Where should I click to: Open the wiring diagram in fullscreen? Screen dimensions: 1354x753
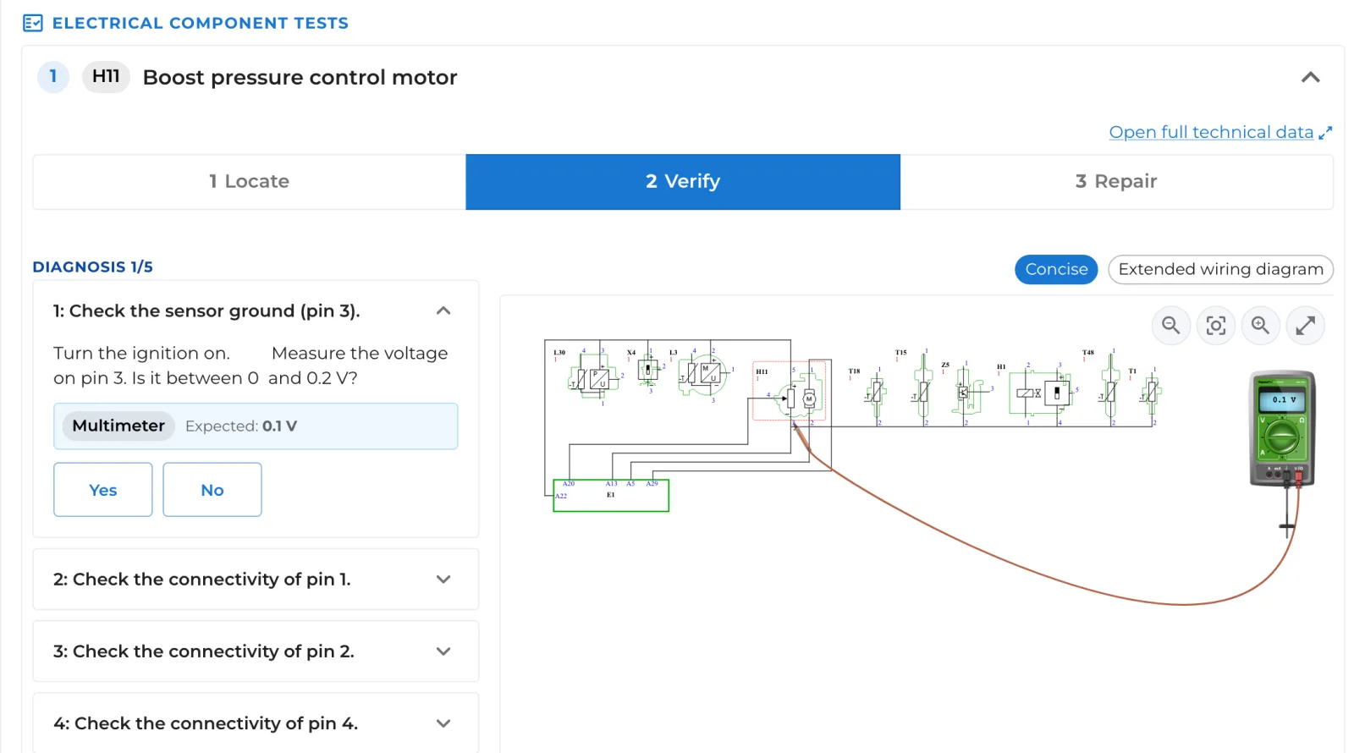(x=1306, y=326)
